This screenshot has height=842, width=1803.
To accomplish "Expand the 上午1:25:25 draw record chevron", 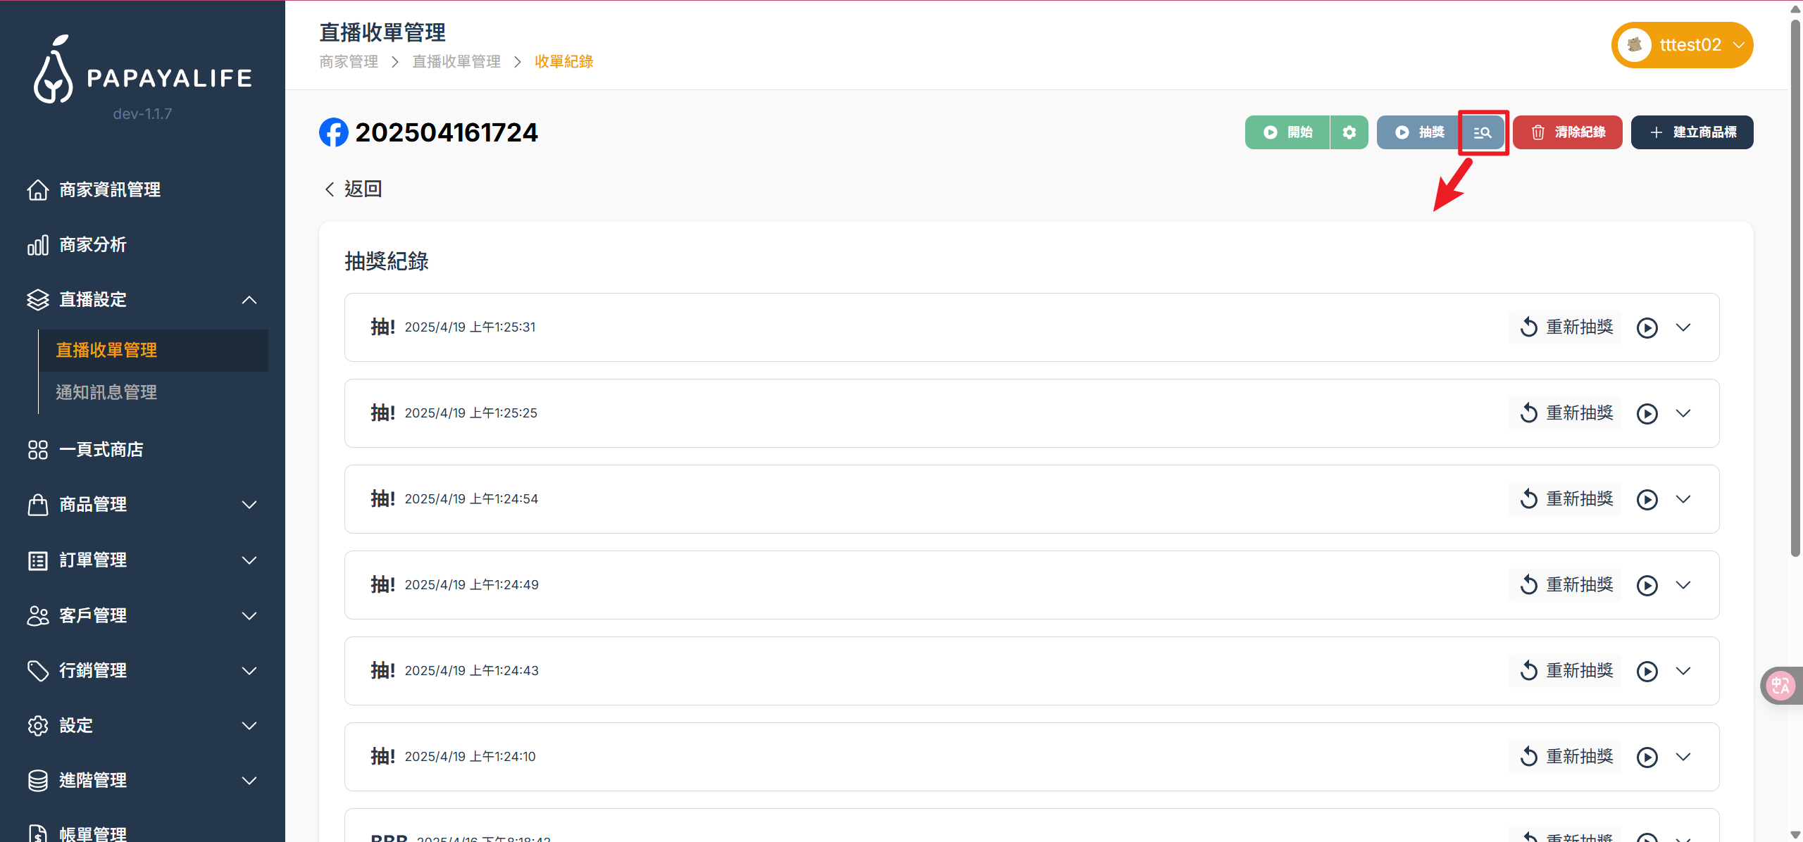I will click(1683, 413).
